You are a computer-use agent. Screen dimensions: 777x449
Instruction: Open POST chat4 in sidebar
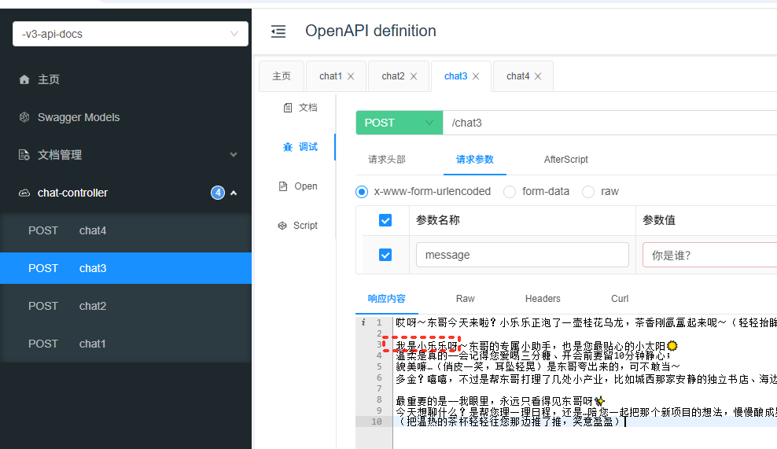coord(92,230)
